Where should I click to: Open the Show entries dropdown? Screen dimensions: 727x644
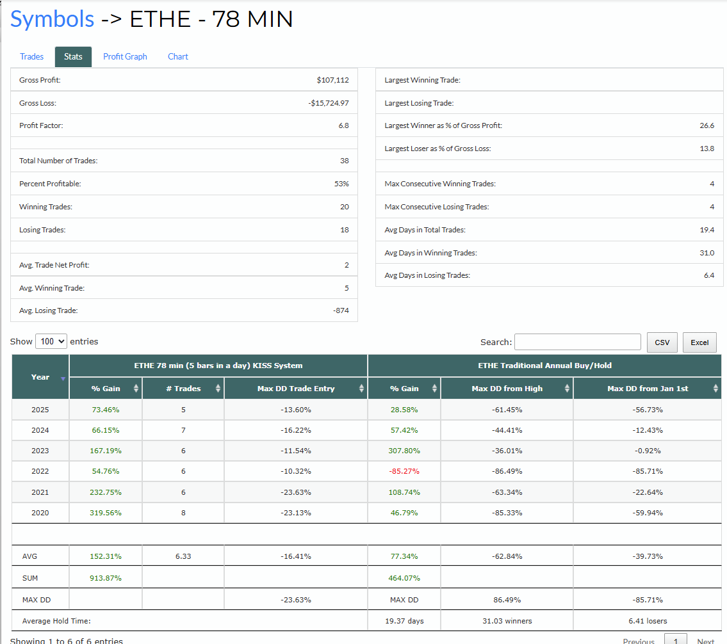pos(51,341)
